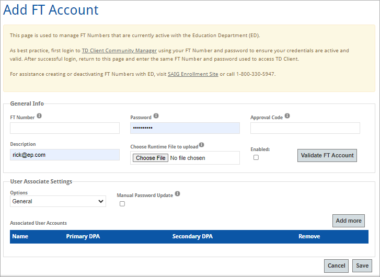Enable the FT account Enabled checkbox
This screenshot has height=277, width=380.
coord(256,157)
